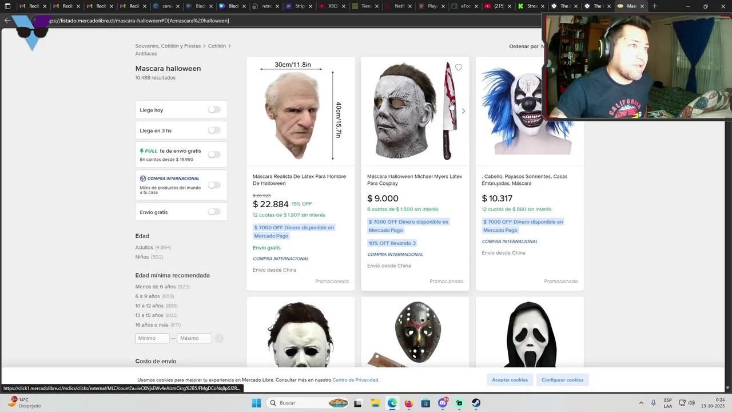Filter by 16 años o más
The height and width of the screenshot is (412, 732).
tap(152, 325)
